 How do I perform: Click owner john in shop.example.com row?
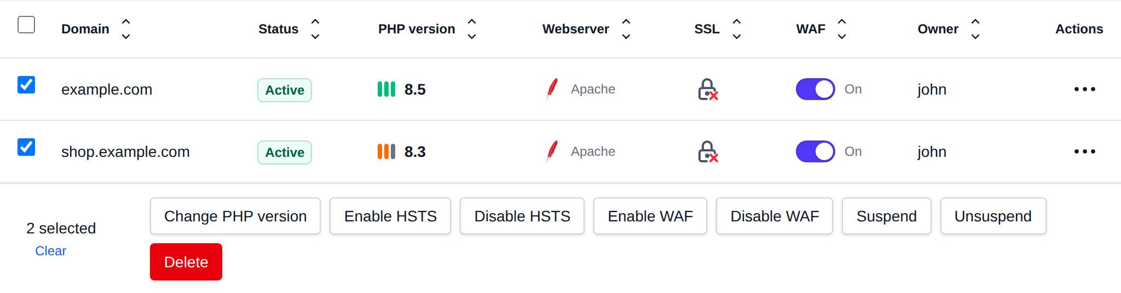click(x=932, y=151)
